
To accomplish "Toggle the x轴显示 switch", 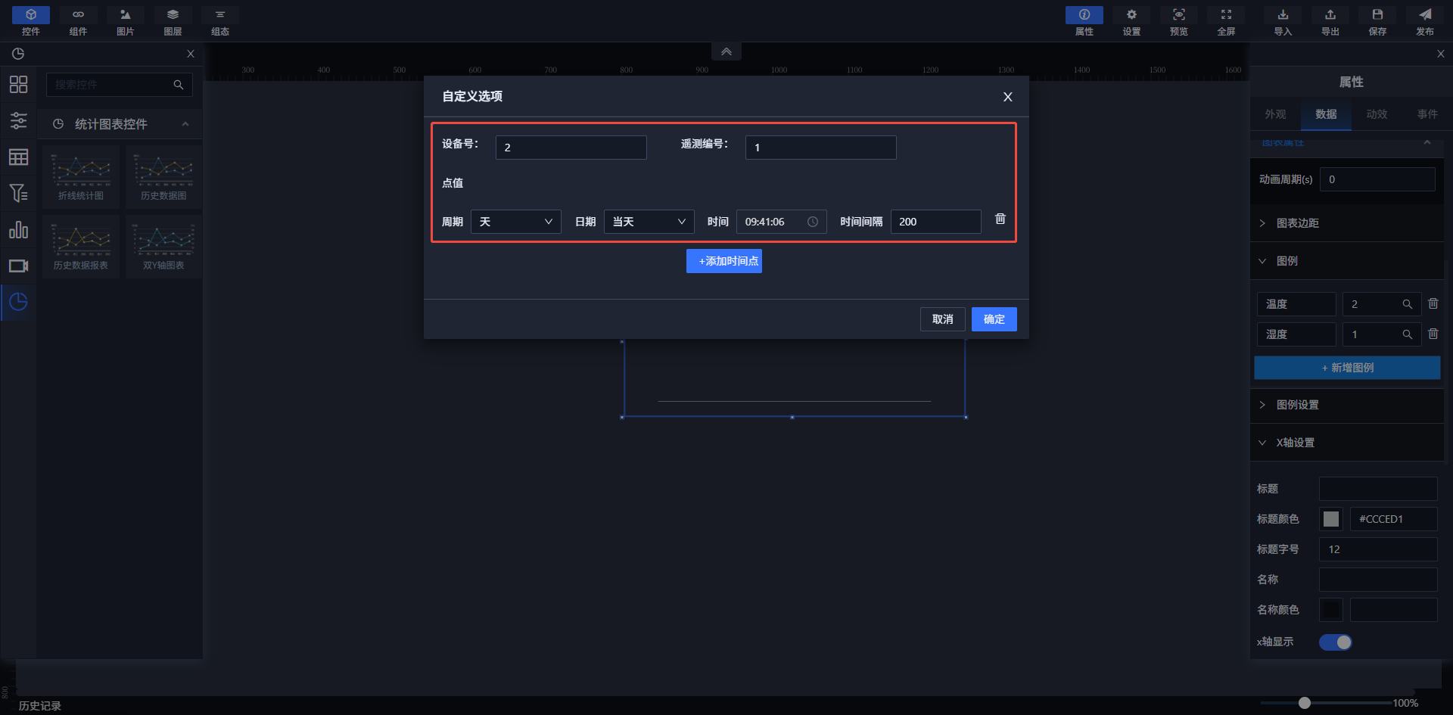I will tap(1336, 642).
